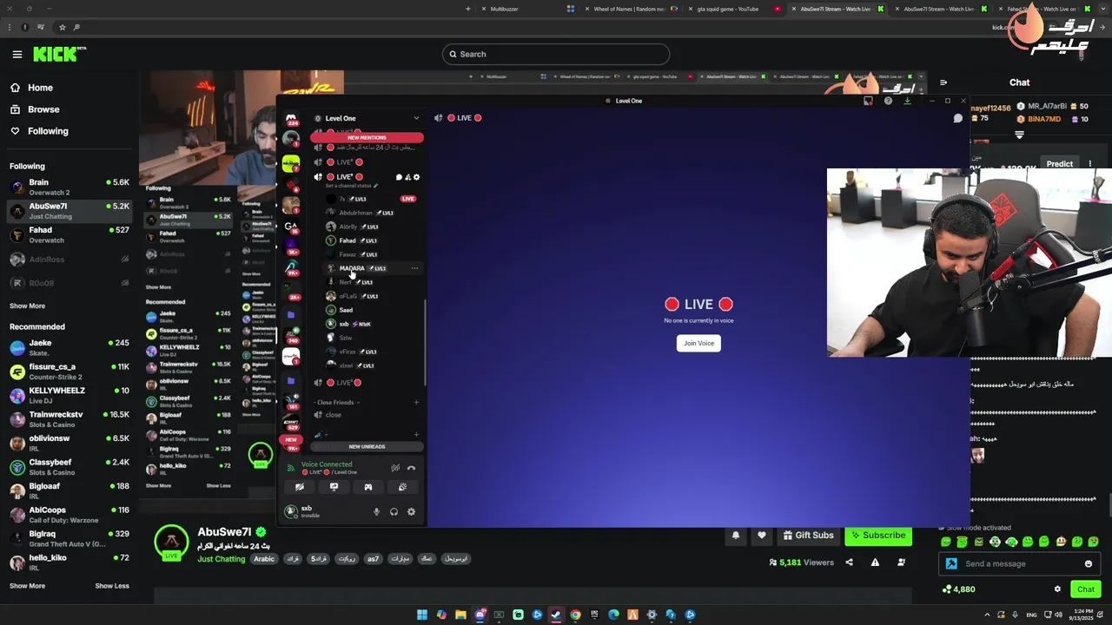The height and width of the screenshot is (625, 1112).
Task: Select the Arabic tag
Action: tap(264, 559)
